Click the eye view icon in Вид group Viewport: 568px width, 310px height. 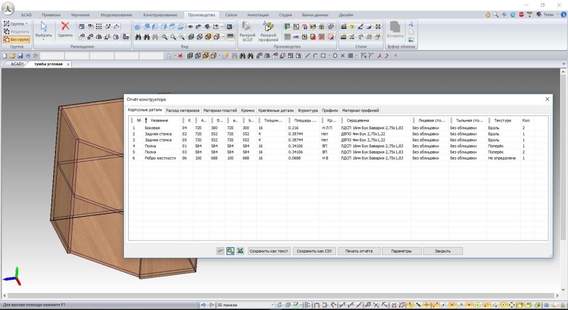pyautogui.click(x=190, y=27)
